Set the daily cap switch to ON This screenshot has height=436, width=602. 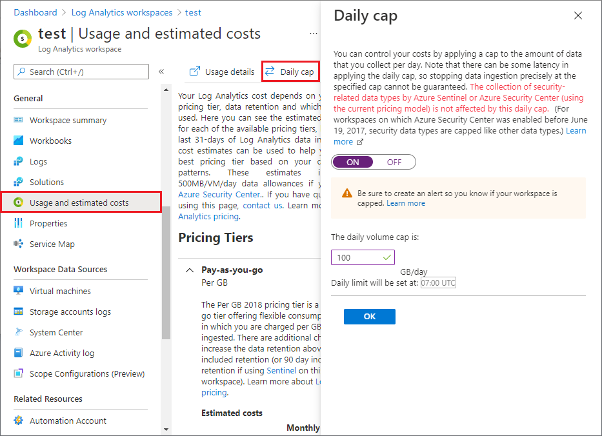pos(353,162)
